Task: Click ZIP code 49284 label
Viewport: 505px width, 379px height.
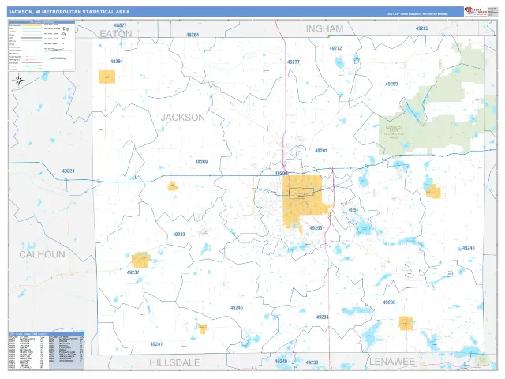Action: click(117, 62)
